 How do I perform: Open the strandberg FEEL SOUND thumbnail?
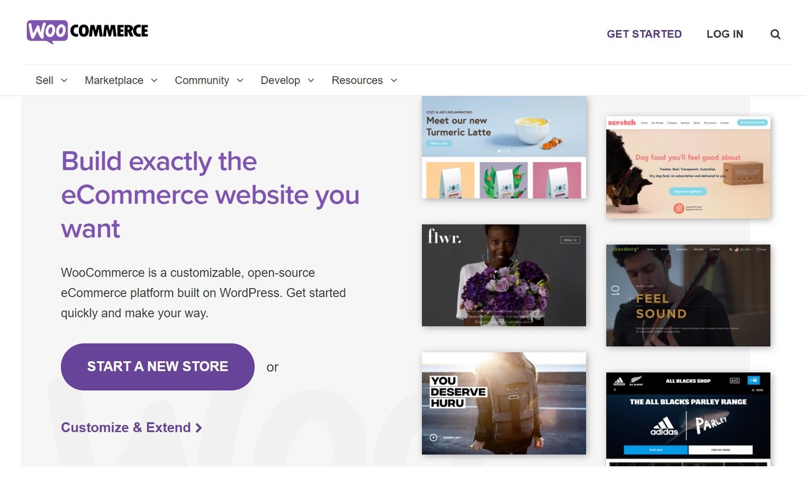[688, 295]
